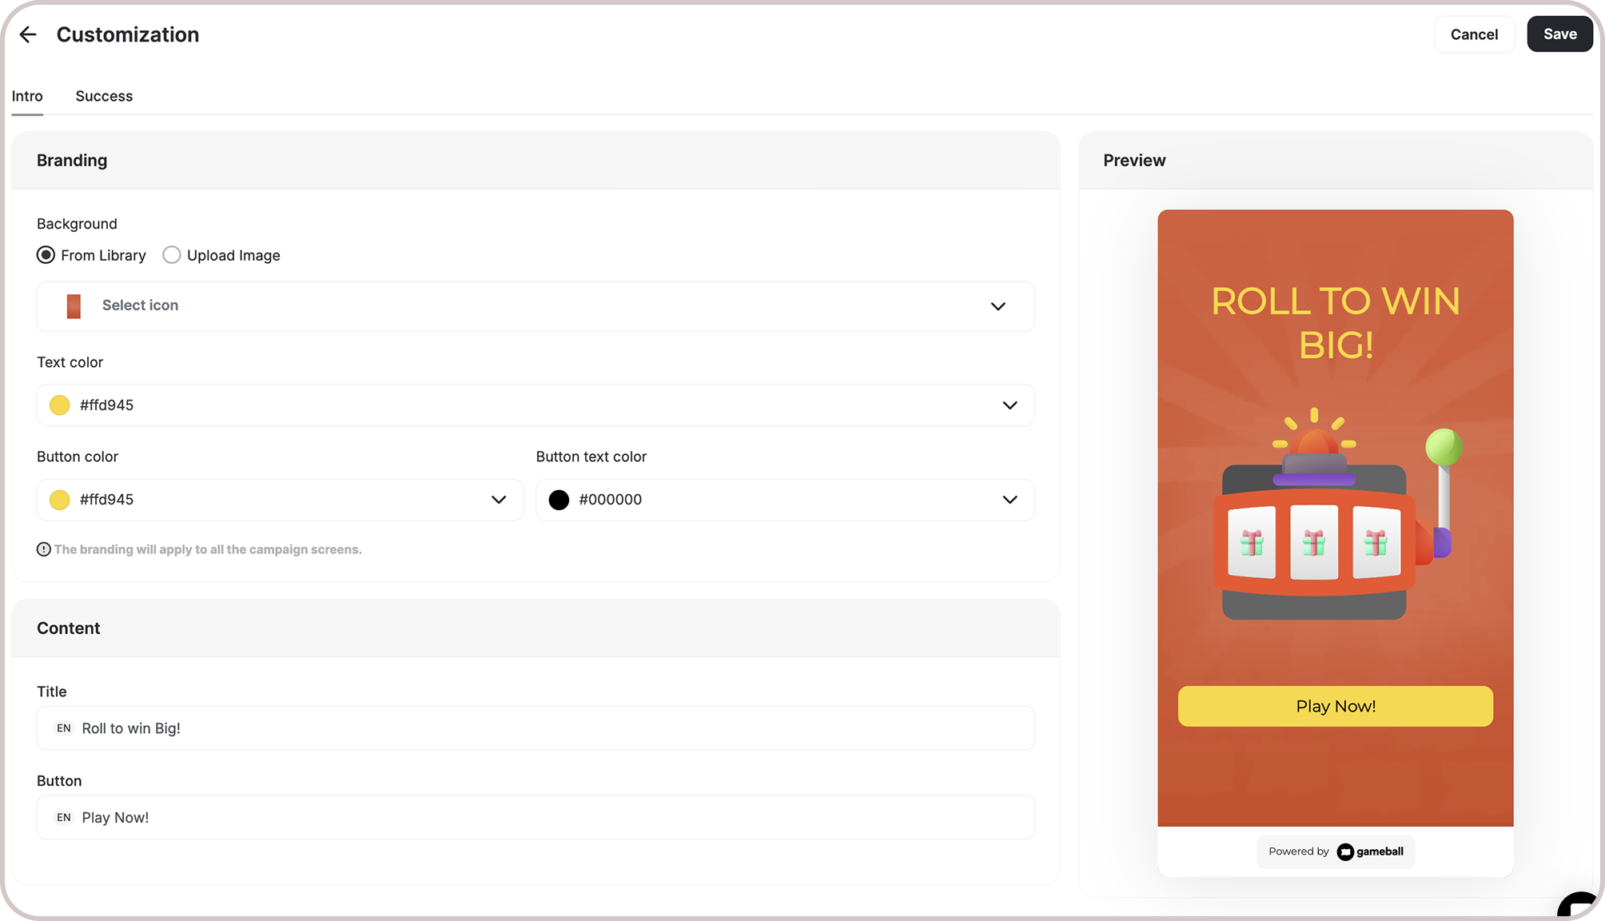Screen dimensions: 1605x921
Task: Open the Text color dropdown chevron
Action: pos(1010,405)
